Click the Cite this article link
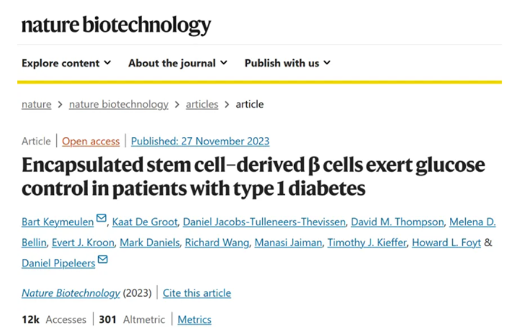This screenshot has height=331, width=512. (x=197, y=293)
